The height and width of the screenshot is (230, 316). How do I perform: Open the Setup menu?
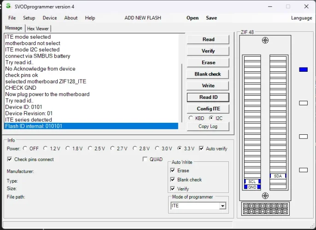[x=29, y=18]
